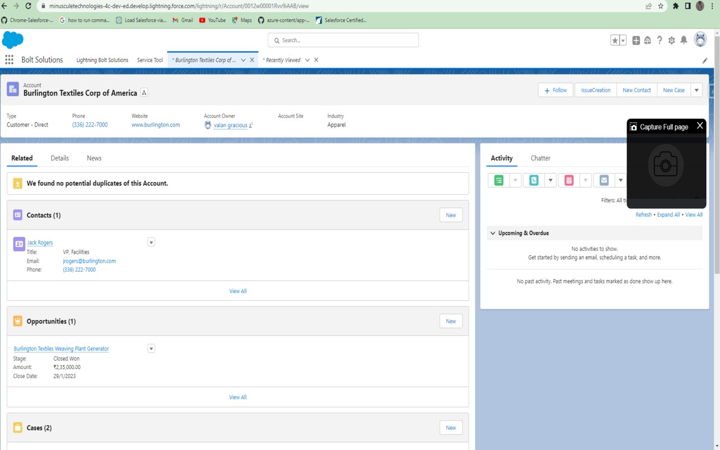Close the Capture Full page popup
Viewport: 720px width, 450px height.
click(x=700, y=126)
